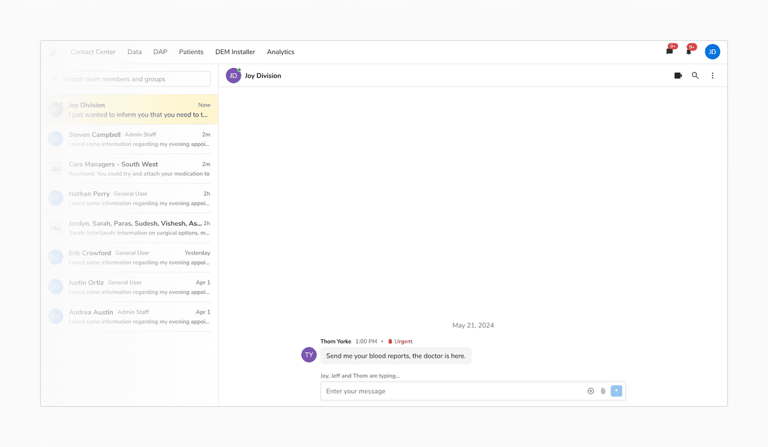768x447 pixels.
Task: Click the Enter your message field
Action: [x=453, y=391]
